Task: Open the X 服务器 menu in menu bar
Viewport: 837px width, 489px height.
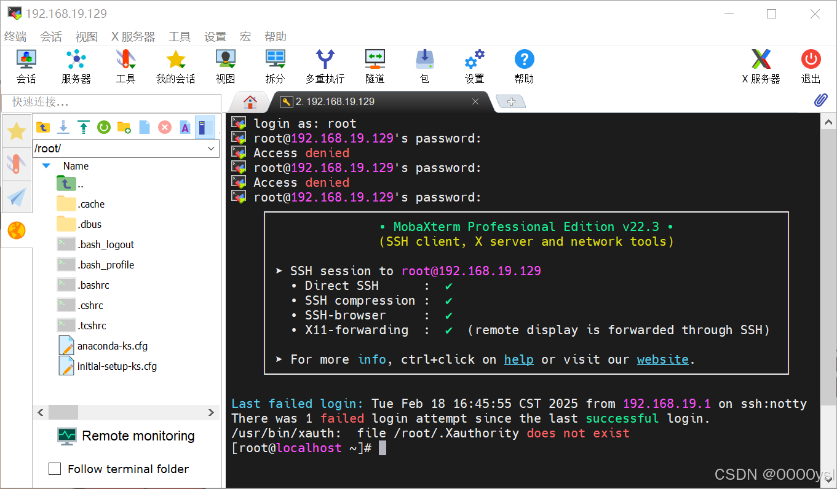Action: pos(133,36)
